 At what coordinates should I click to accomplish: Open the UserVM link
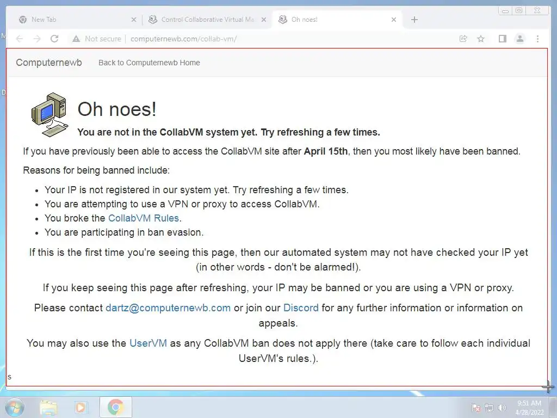tap(148, 343)
